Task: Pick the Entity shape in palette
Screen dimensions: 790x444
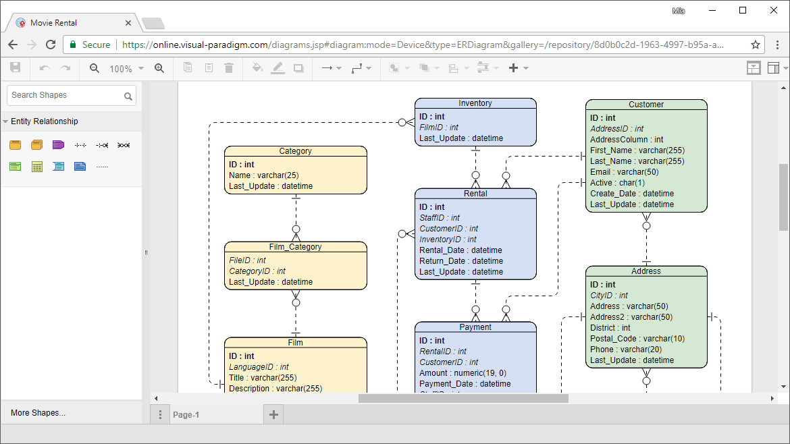Action: click(x=16, y=145)
